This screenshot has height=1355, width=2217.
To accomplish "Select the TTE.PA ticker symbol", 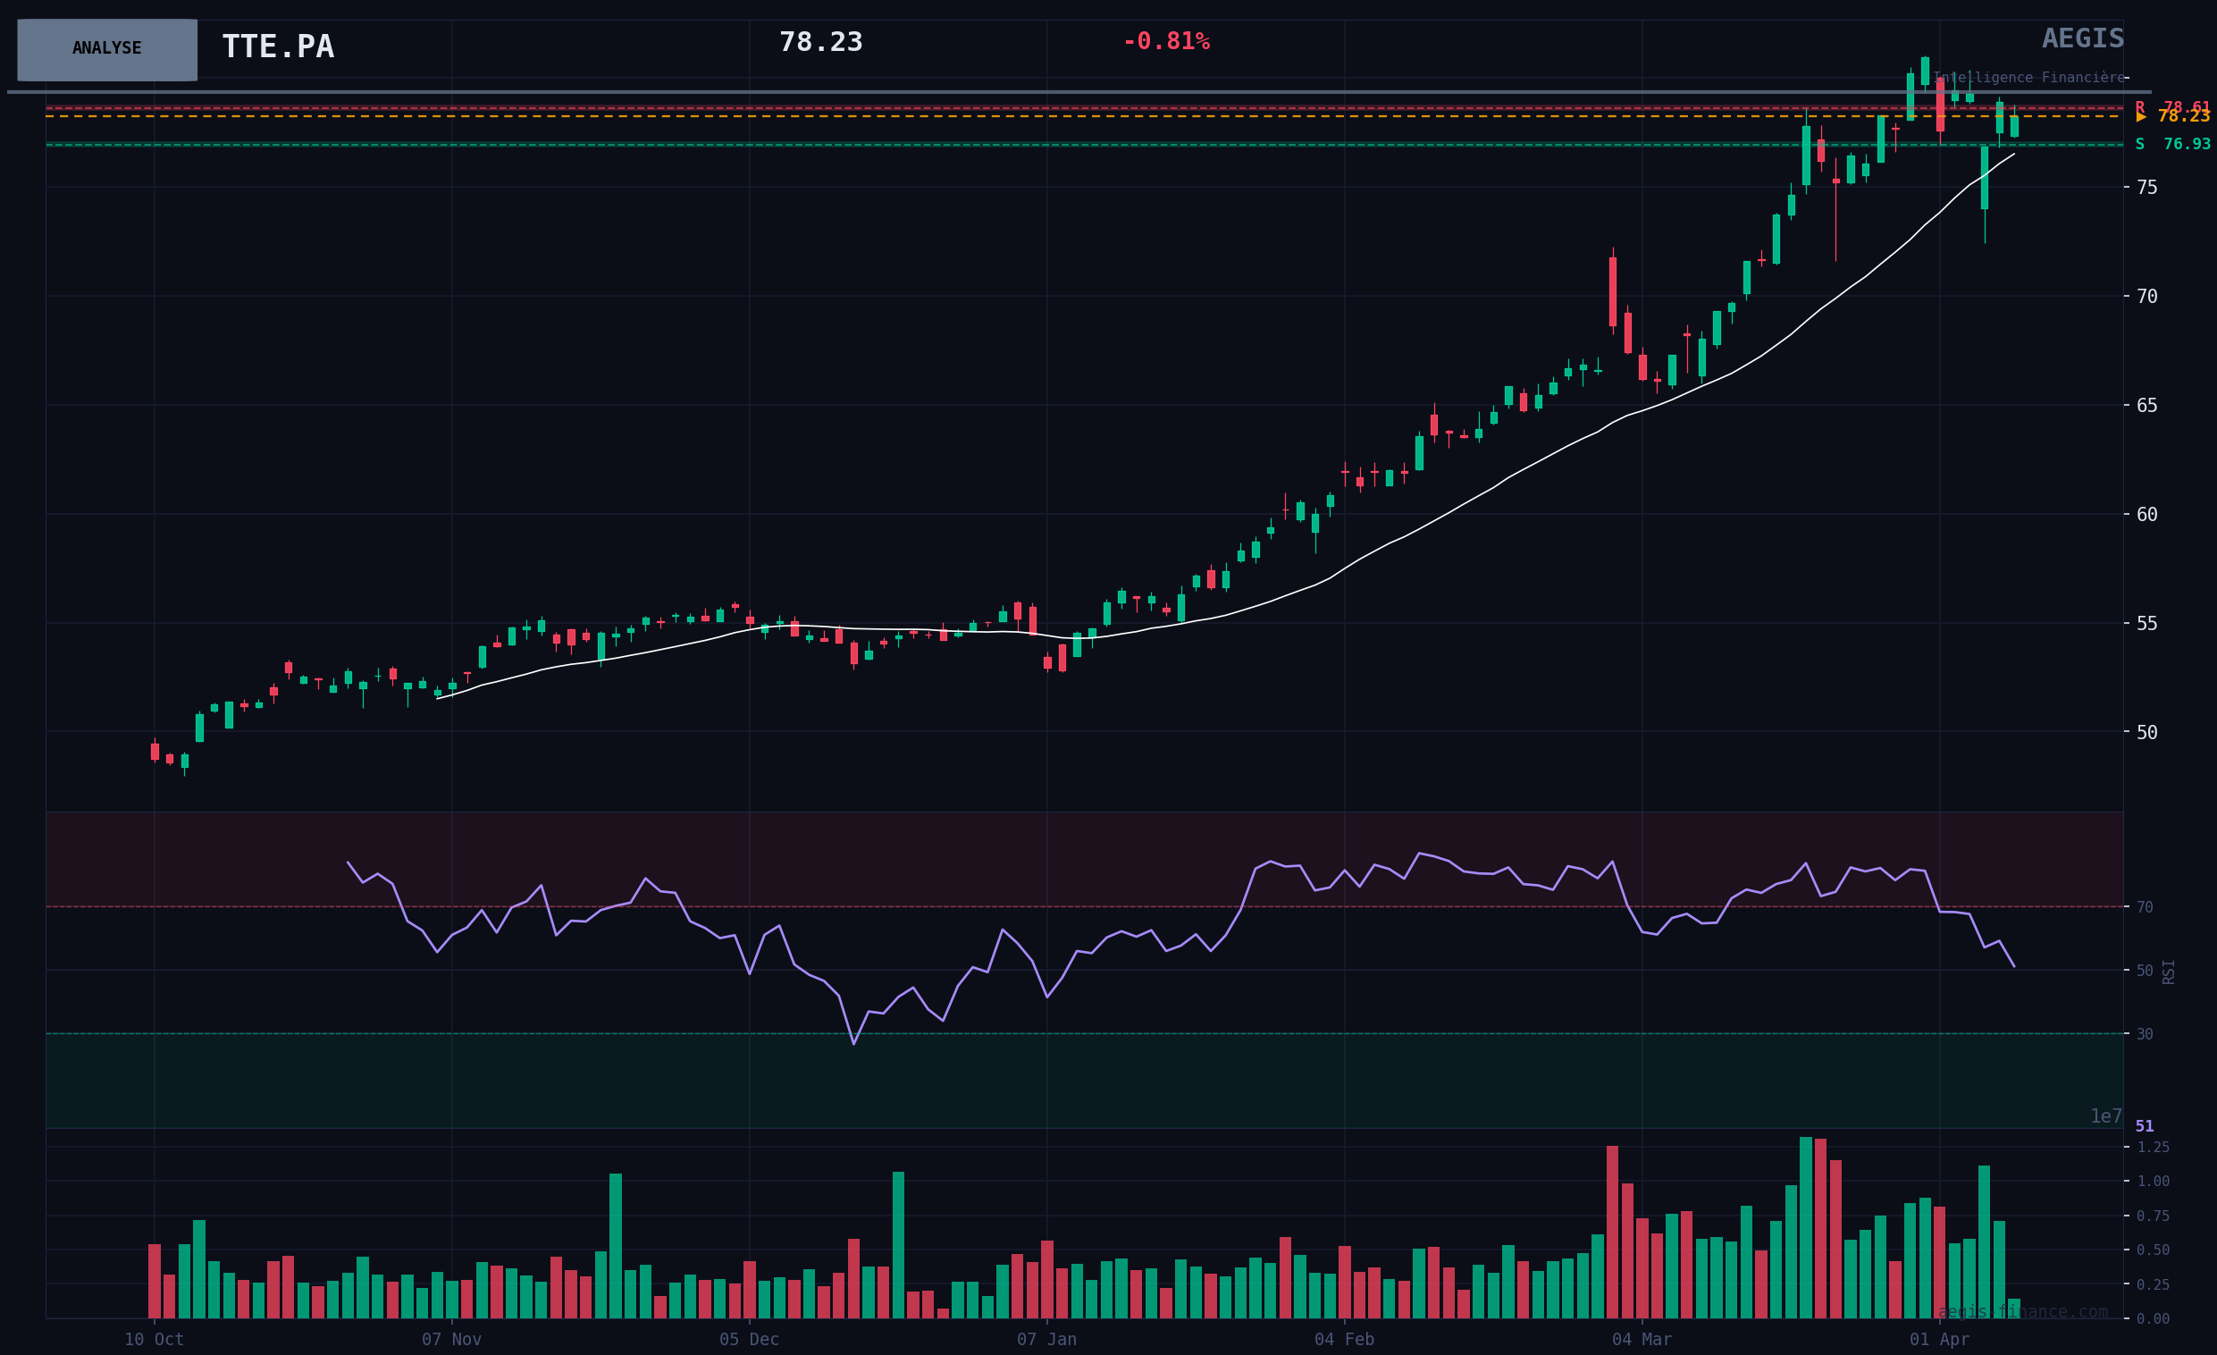I will point(277,46).
